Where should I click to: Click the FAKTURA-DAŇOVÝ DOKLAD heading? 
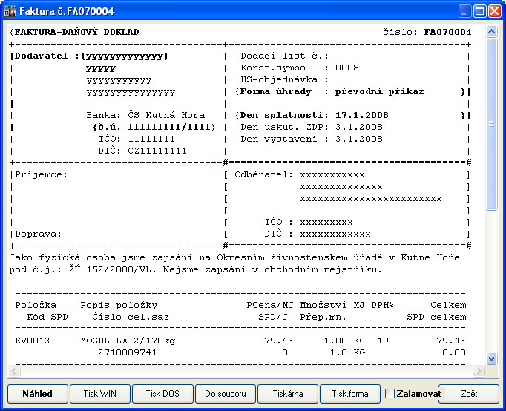(x=77, y=32)
